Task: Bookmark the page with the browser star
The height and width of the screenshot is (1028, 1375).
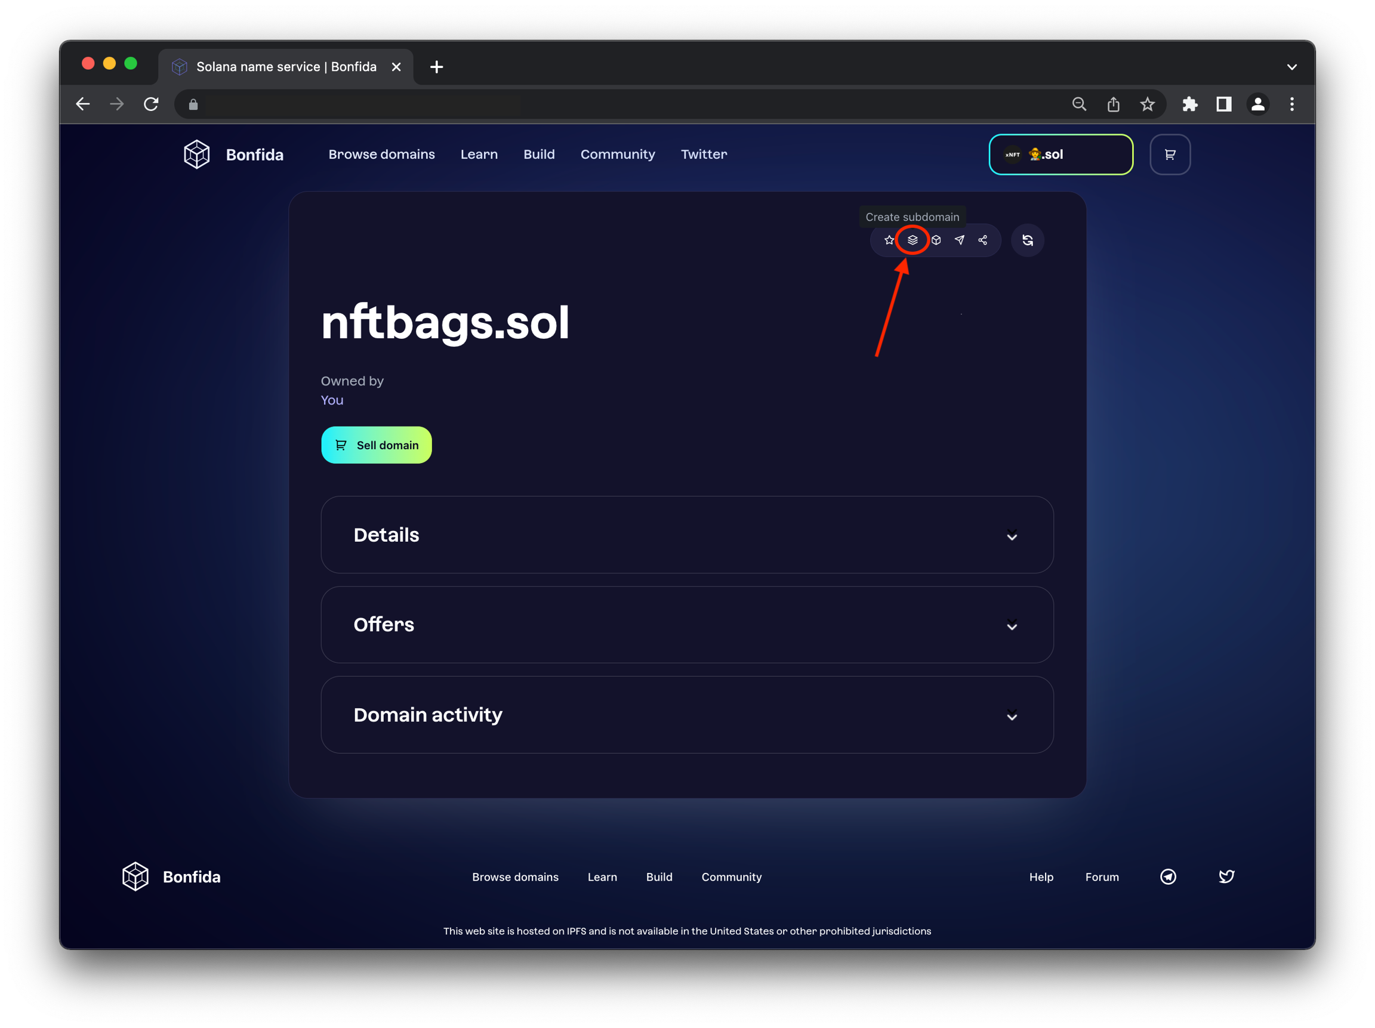Action: (1147, 104)
